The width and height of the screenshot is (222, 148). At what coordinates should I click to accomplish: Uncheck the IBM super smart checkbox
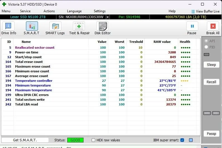coord(182,140)
